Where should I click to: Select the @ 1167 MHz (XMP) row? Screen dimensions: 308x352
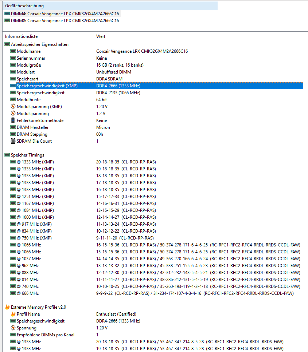[35, 203]
